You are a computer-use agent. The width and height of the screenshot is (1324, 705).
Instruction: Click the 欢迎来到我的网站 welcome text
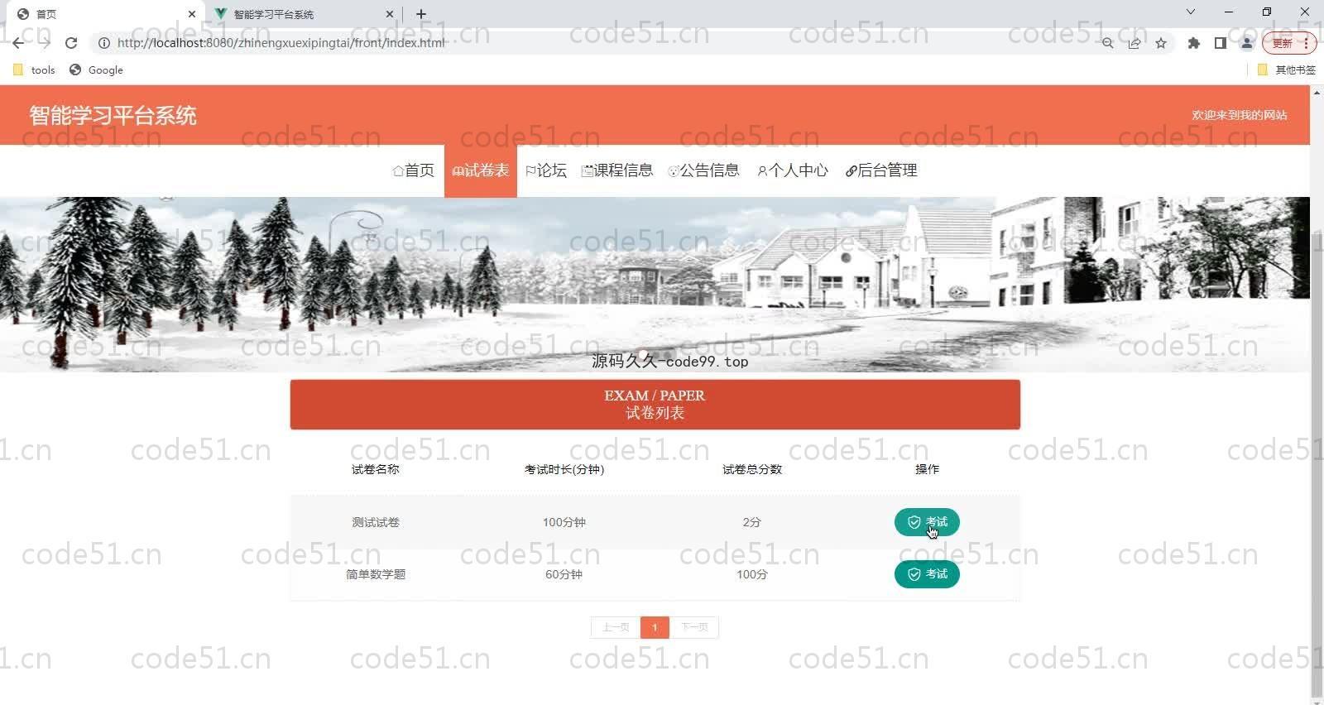coord(1240,115)
